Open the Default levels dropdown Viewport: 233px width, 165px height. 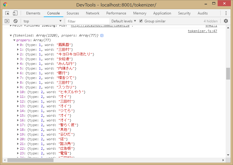click(x=124, y=21)
